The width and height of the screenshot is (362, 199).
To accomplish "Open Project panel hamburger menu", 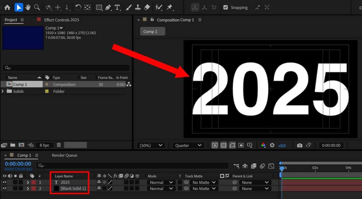I will [x=22, y=20].
